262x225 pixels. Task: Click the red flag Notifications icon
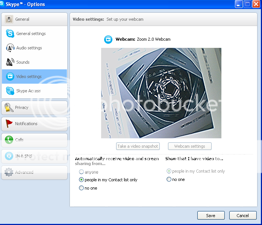[x=9, y=124]
